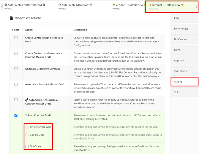The height and width of the screenshot is (154, 199).
Task: Open the Approval tab
Action: (x=184, y=60)
